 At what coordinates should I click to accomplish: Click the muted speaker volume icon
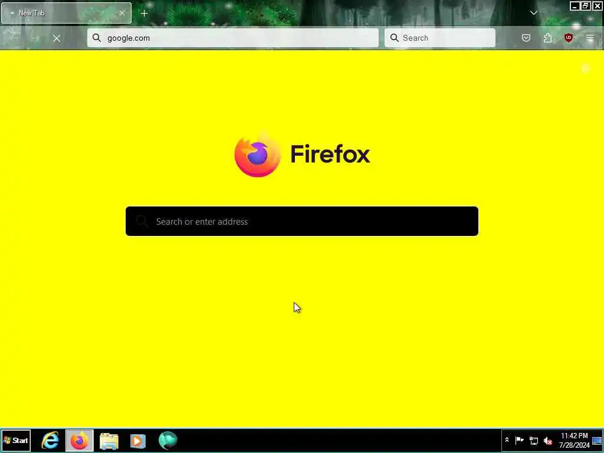547,440
